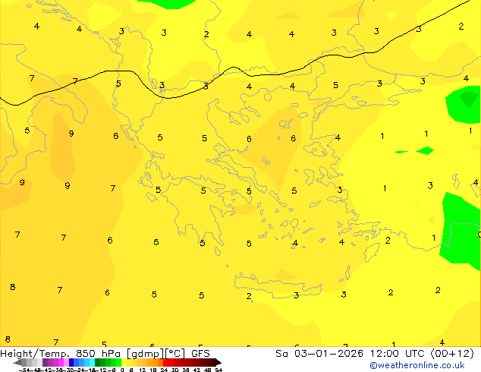The width and height of the screenshot is (481, 372).
Task: Click the date 'Sa 03-01-2026'
Action: coord(319,354)
